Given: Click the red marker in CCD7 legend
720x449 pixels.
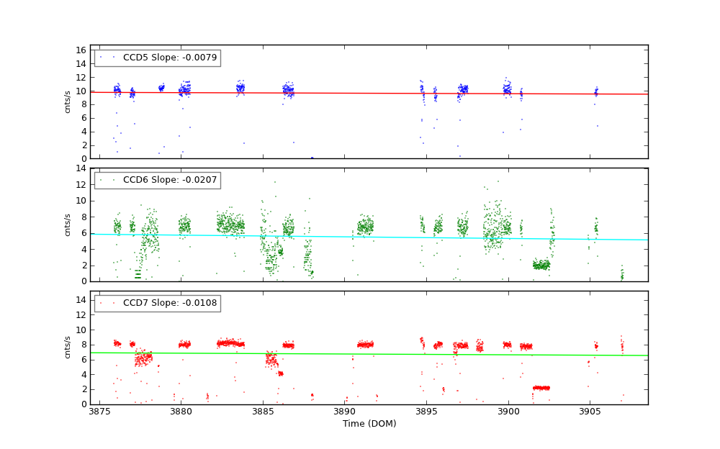Looking at the screenshot, I should pos(100,303).
